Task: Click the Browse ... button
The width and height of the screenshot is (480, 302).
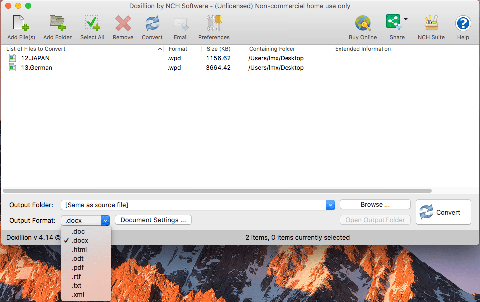Action: pyautogui.click(x=375, y=205)
